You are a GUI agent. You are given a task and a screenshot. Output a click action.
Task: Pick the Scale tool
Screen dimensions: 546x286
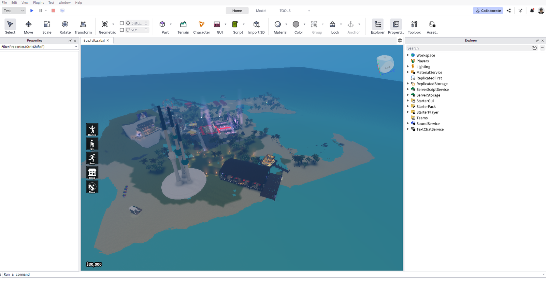(x=47, y=27)
